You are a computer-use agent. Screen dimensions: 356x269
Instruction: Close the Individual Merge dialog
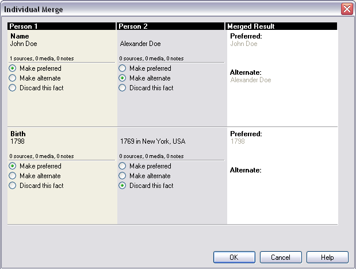[x=347, y=9]
